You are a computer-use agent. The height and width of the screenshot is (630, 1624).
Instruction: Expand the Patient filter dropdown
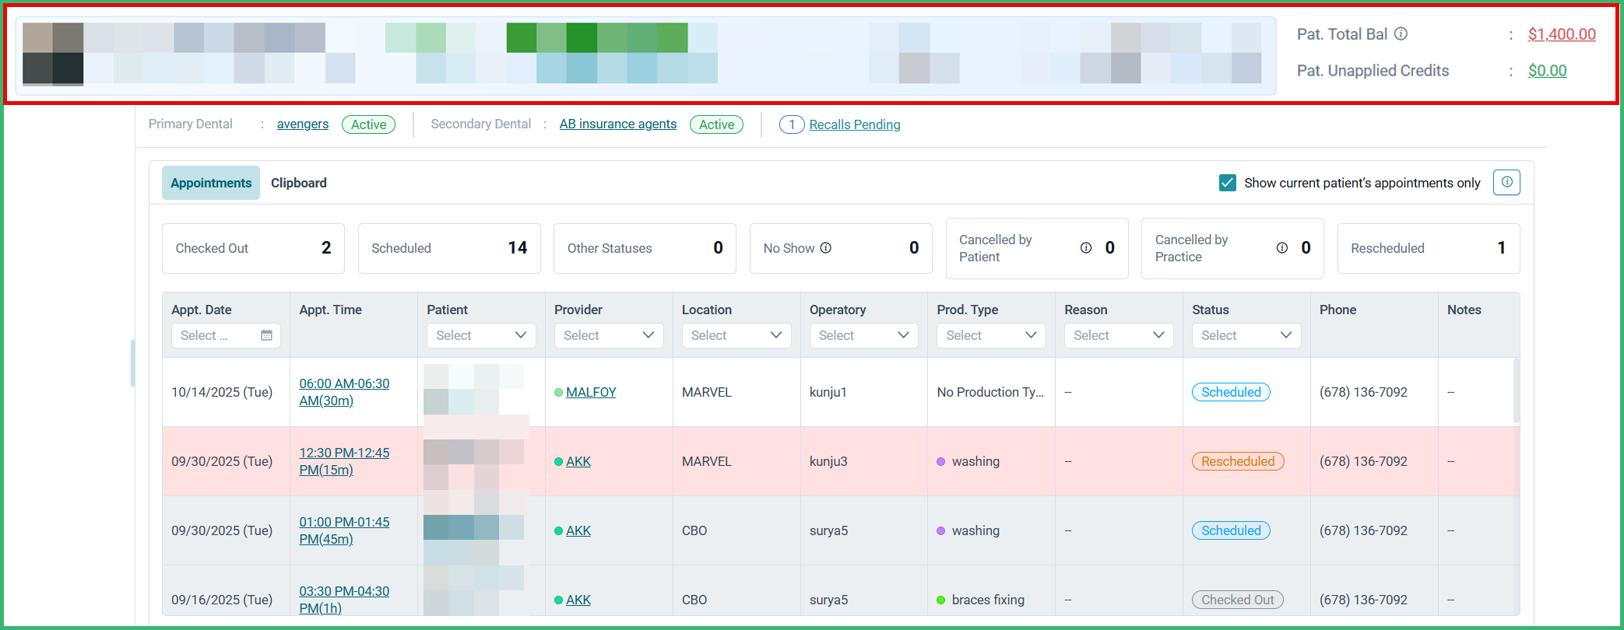[481, 335]
